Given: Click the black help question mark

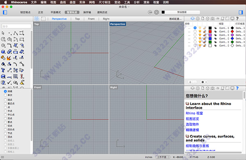Looking at the screenshot, I should click(x=237, y=19).
